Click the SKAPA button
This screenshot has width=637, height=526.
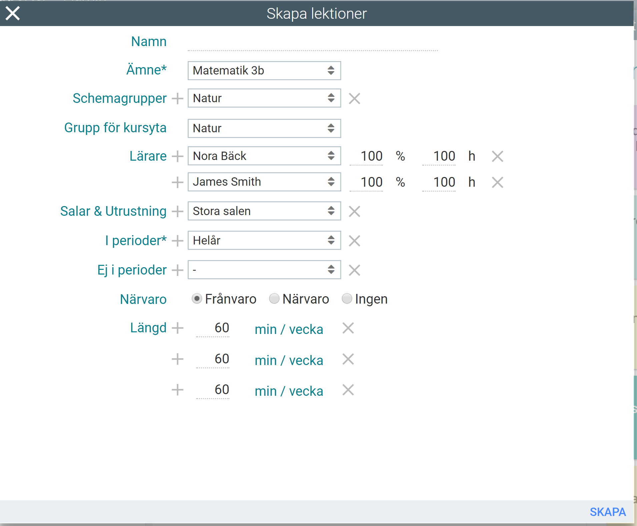(x=607, y=512)
